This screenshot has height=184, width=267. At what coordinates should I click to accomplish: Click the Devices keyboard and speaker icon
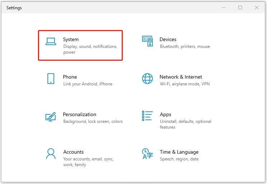[147, 41]
